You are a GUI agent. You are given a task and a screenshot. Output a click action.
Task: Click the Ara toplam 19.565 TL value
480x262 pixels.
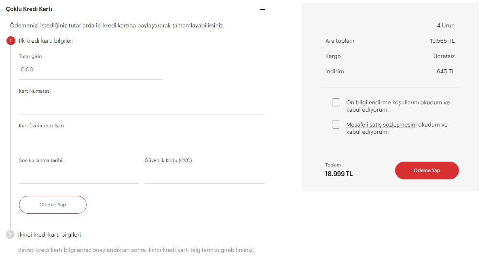click(442, 41)
